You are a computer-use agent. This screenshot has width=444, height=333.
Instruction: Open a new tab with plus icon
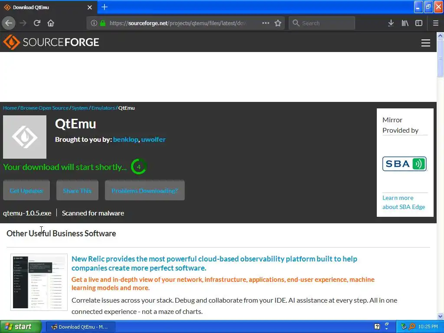point(104,7)
